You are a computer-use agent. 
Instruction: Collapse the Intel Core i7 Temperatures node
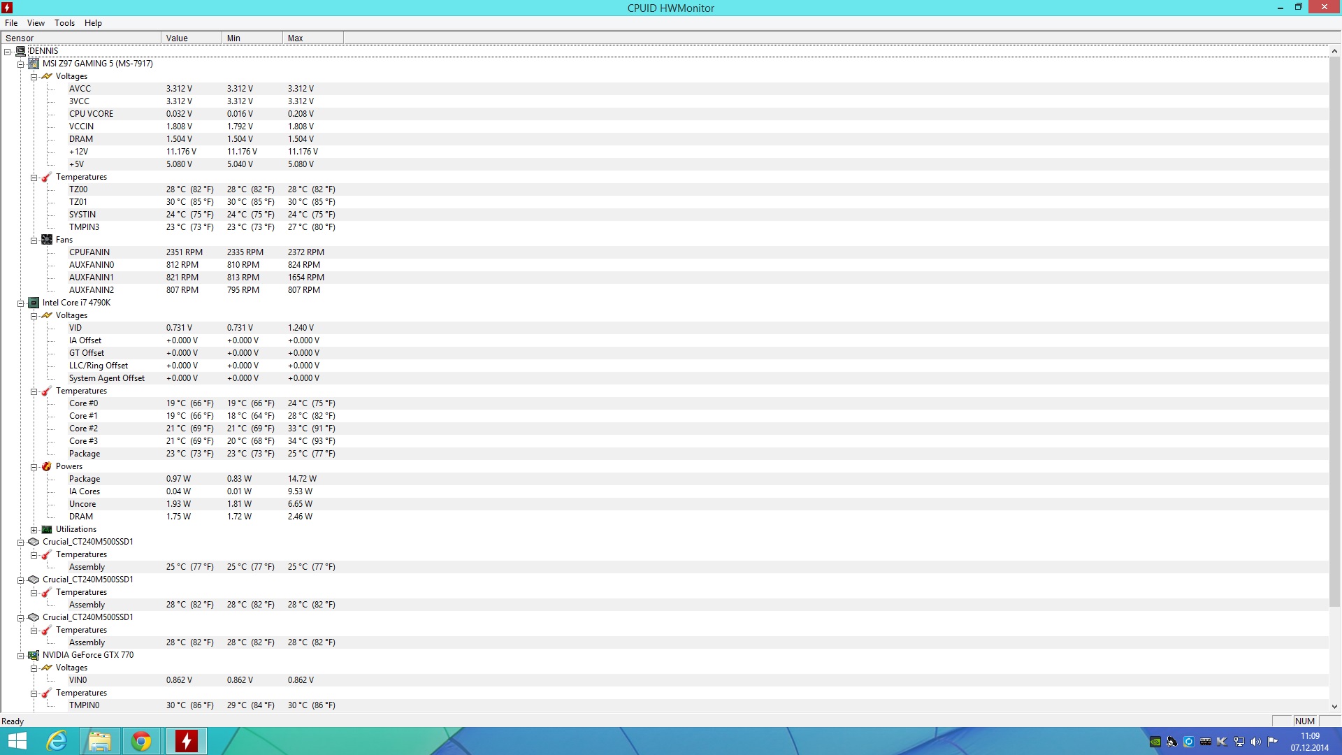tap(34, 391)
